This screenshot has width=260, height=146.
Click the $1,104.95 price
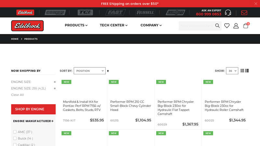(x=143, y=120)
